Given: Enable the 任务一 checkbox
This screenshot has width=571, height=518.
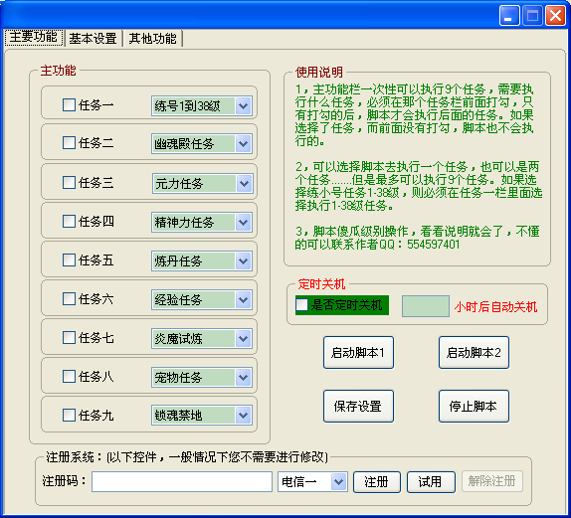Looking at the screenshot, I should click(69, 105).
